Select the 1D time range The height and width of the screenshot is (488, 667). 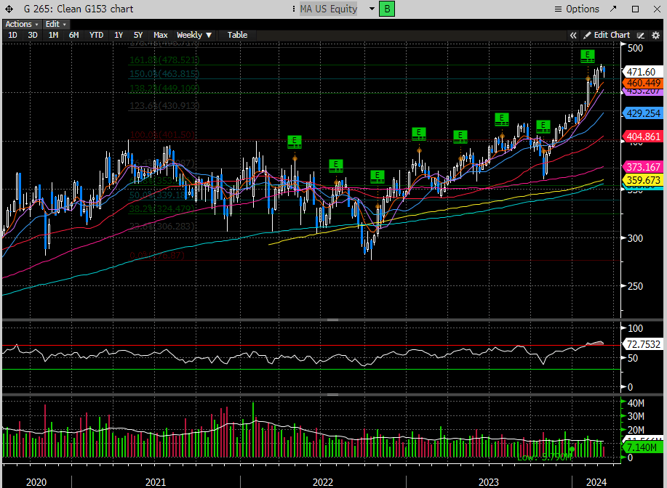coord(12,35)
